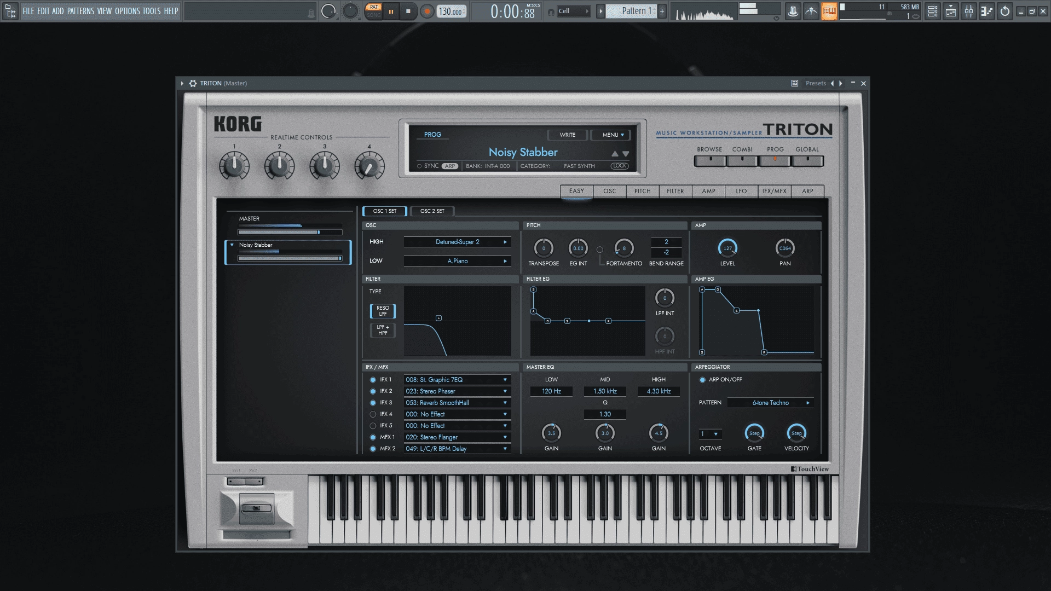Click the plugin menu arrow beside TRITON title
The image size is (1051, 591).
(x=182, y=83)
